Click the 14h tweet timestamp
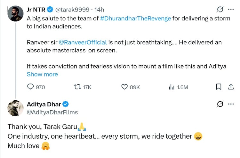The height and width of the screenshot is (158, 240). tap(99, 10)
